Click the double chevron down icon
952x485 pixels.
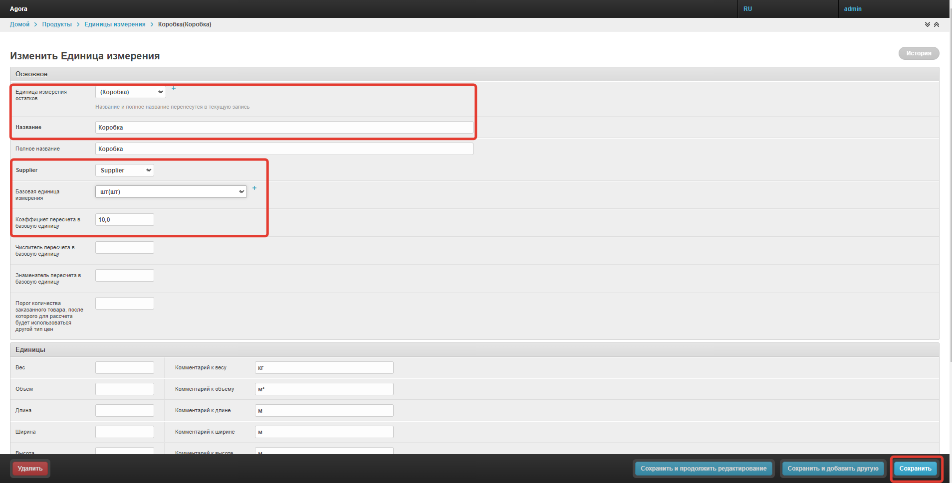927,24
